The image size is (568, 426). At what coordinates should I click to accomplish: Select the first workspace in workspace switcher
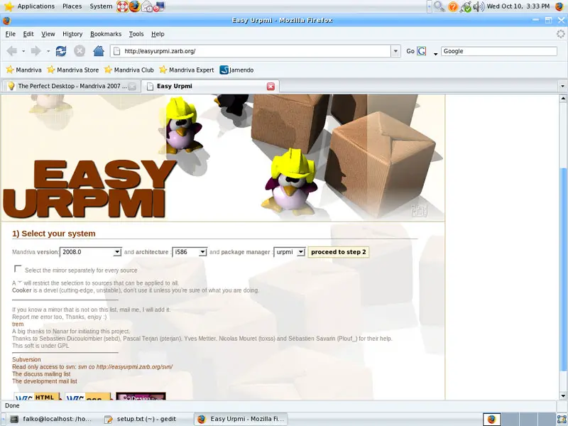coord(491,419)
